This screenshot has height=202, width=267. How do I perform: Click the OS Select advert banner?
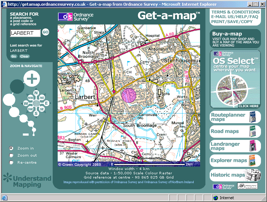click(235, 79)
